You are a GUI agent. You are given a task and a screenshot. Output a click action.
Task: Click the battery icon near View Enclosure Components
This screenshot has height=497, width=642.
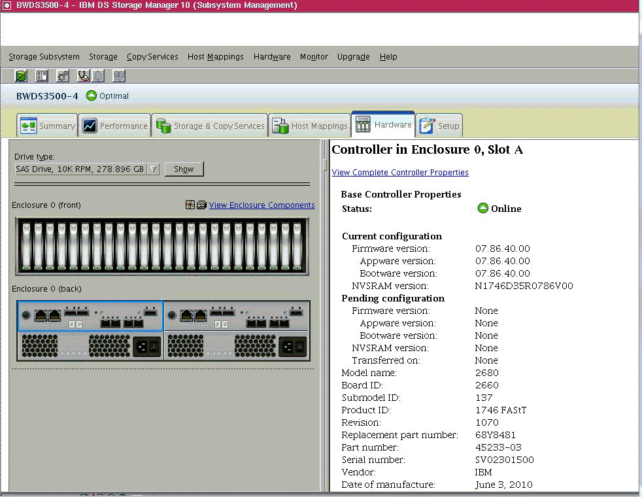point(200,205)
